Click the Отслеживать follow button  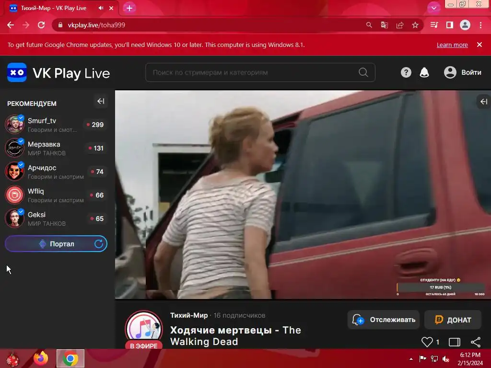pos(384,320)
